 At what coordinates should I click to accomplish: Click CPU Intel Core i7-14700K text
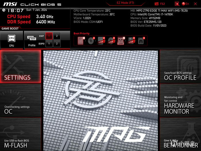tap(152, 14)
